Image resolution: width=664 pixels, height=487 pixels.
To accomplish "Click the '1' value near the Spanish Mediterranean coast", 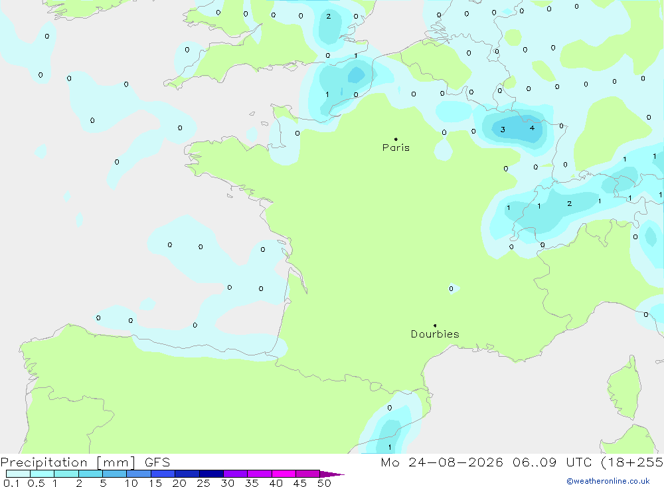I will [x=390, y=447].
